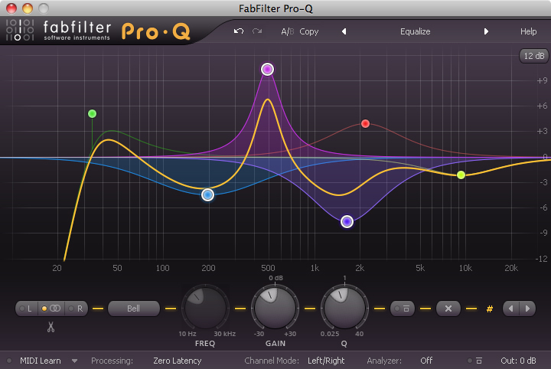
Task: Open the Bell filter shape dropdown
Action: pyautogui.click(x=133, y=309)
